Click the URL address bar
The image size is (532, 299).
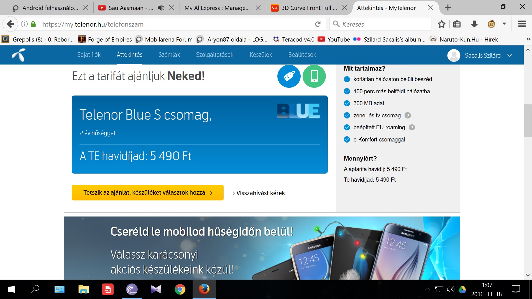(x=175, y=24)
